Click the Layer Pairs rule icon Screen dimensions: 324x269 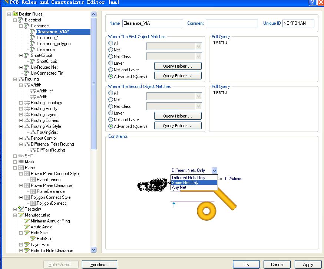27,245
